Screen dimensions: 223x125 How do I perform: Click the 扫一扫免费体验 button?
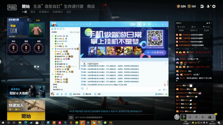155,53
